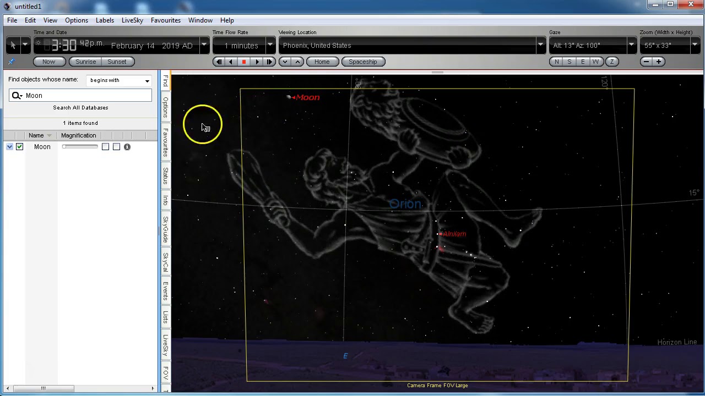
Task: Open the Window menu
Action: coord(200,20)
